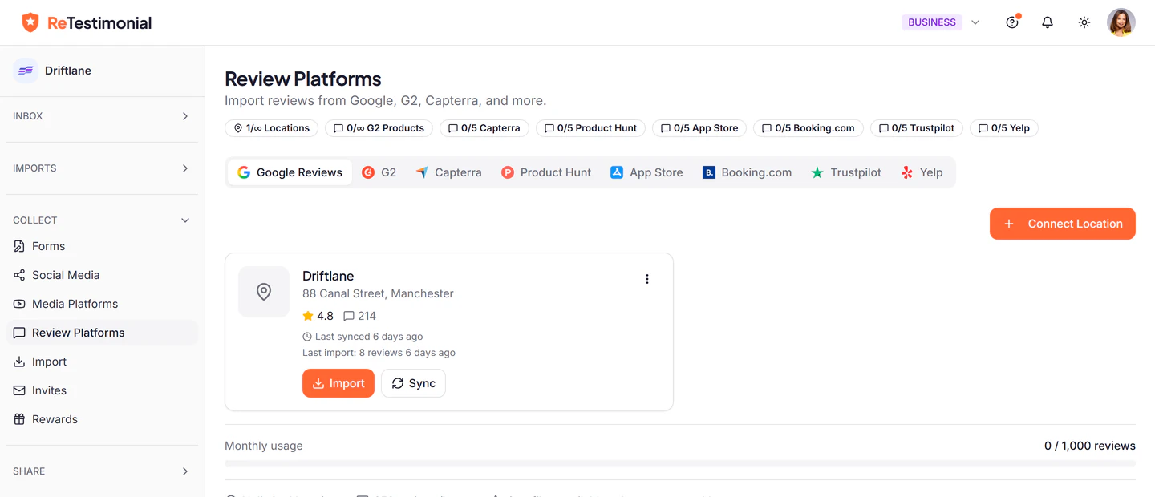Open Media Platforms in sidebar

click(x=102, y=304)
